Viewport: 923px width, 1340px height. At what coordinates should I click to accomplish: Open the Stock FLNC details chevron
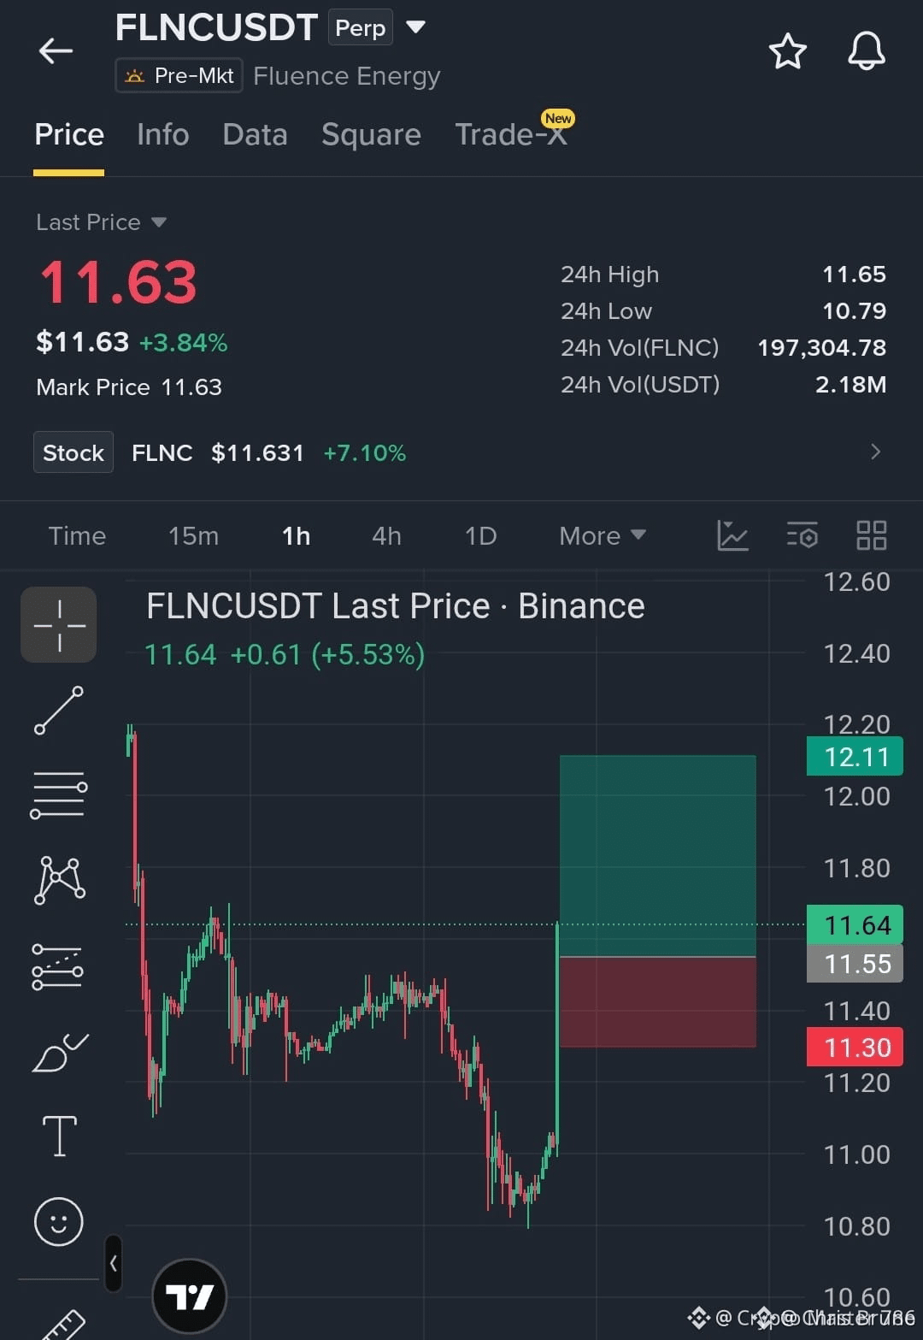click(x=875, y=452)
